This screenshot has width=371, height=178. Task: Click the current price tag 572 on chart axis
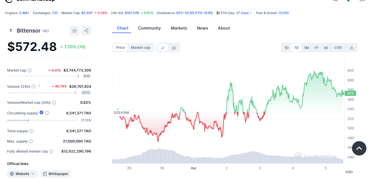point(350,93)
